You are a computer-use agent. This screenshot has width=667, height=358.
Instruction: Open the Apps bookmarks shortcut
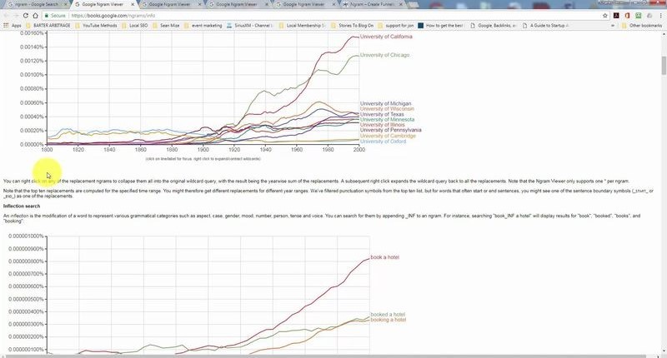12,26
